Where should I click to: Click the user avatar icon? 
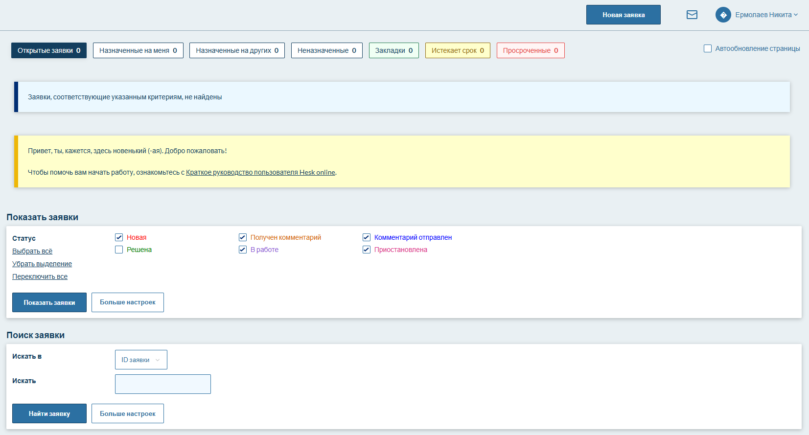723,15
